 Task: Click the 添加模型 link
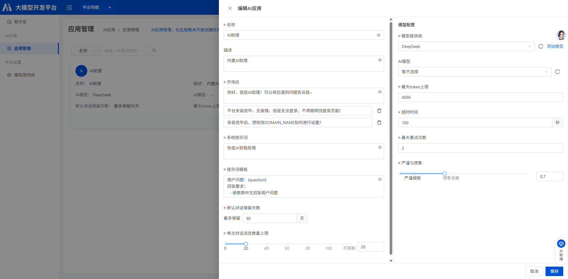(555, 46)
